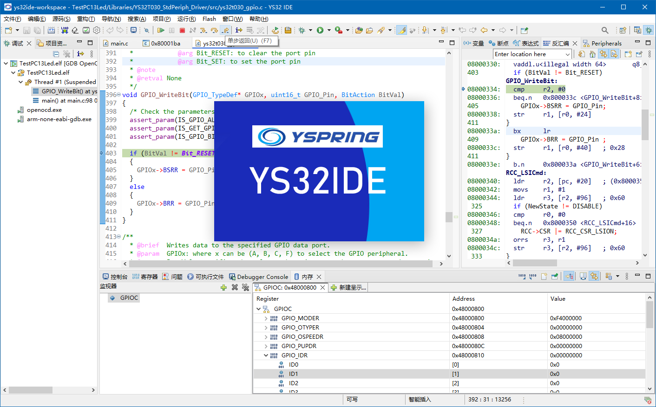Toggle Link with Active Debug Context in Disassembly

603,54
